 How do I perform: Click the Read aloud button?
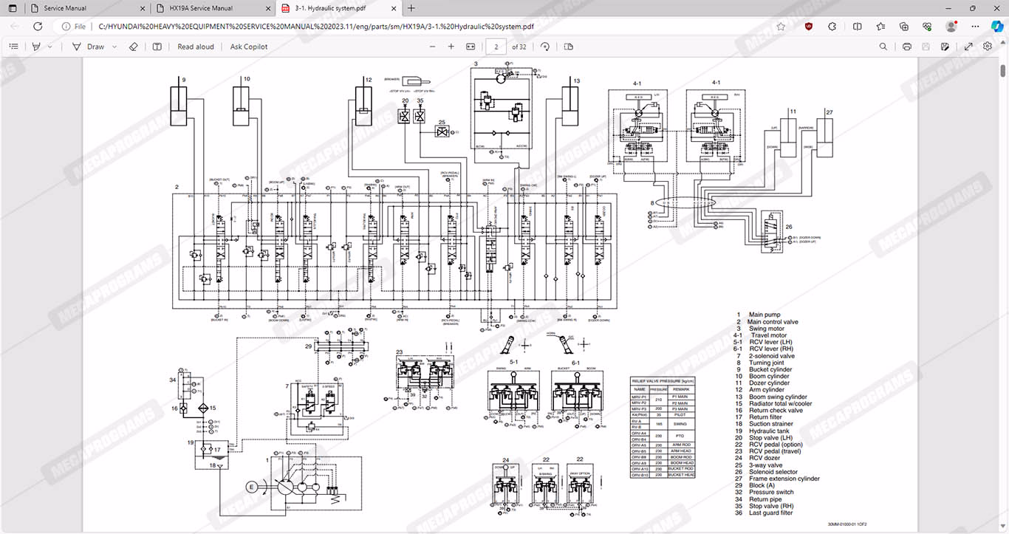pyautogui.click(x=196, y=47)
